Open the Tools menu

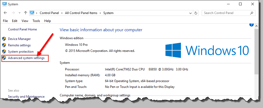(36, 21)
